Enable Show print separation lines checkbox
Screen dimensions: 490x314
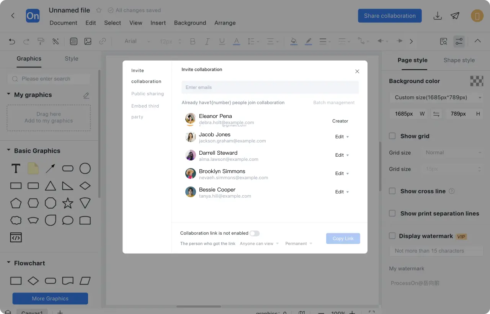click(392, 213)
